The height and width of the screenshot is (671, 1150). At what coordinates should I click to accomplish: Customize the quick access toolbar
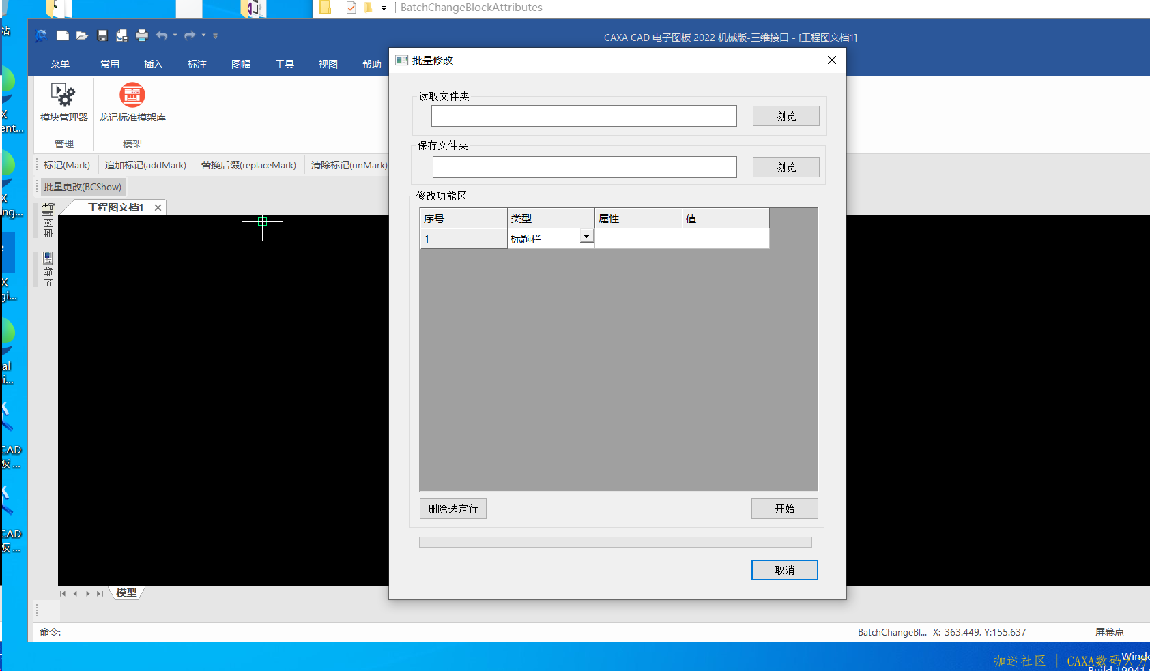tap(215, 35)
